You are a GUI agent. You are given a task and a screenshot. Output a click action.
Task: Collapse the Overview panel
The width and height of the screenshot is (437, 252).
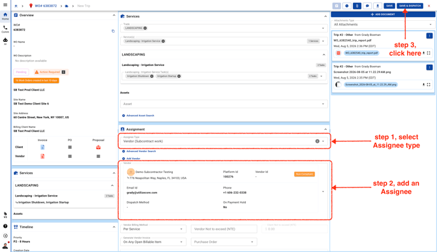113,16
